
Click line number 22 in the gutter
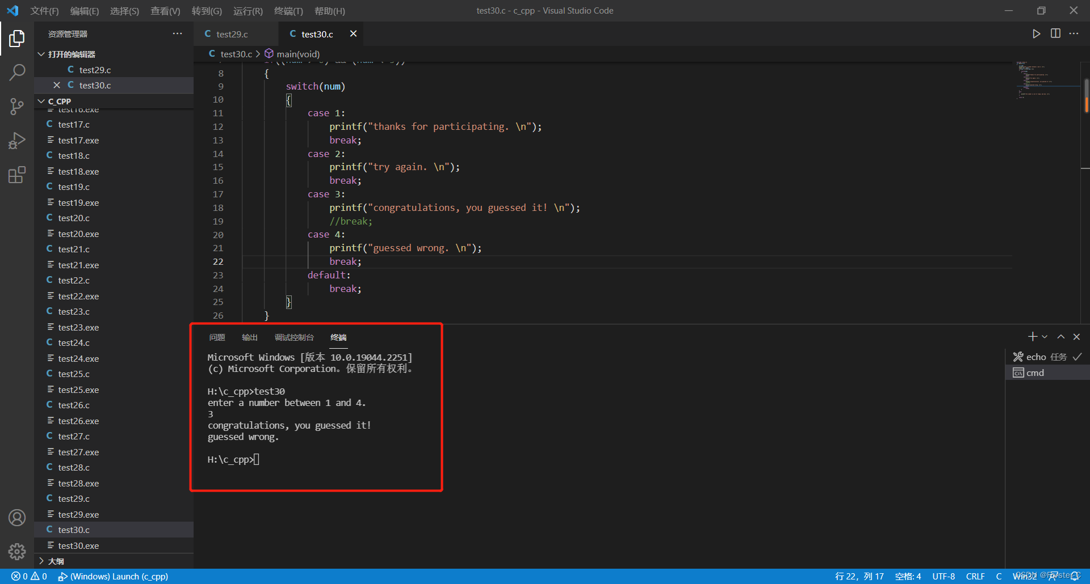(219, 261)
